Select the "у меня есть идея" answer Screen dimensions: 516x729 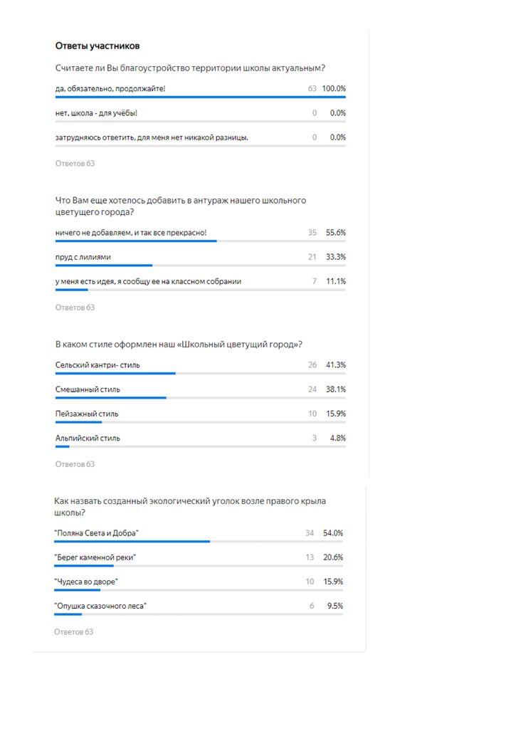point(148,281)
